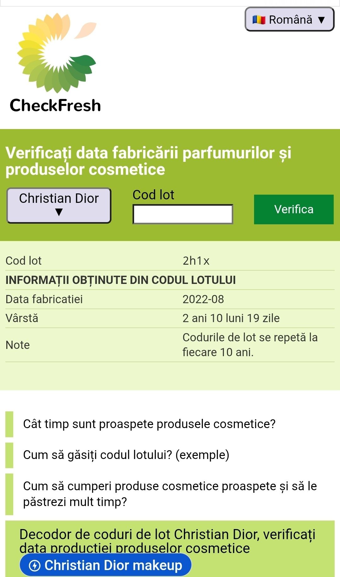Viewport: 340px width, 577px height.
Task: Expand 'Cum să cumperi produse cosmetice proaspete'
Action: pos(170,494)
